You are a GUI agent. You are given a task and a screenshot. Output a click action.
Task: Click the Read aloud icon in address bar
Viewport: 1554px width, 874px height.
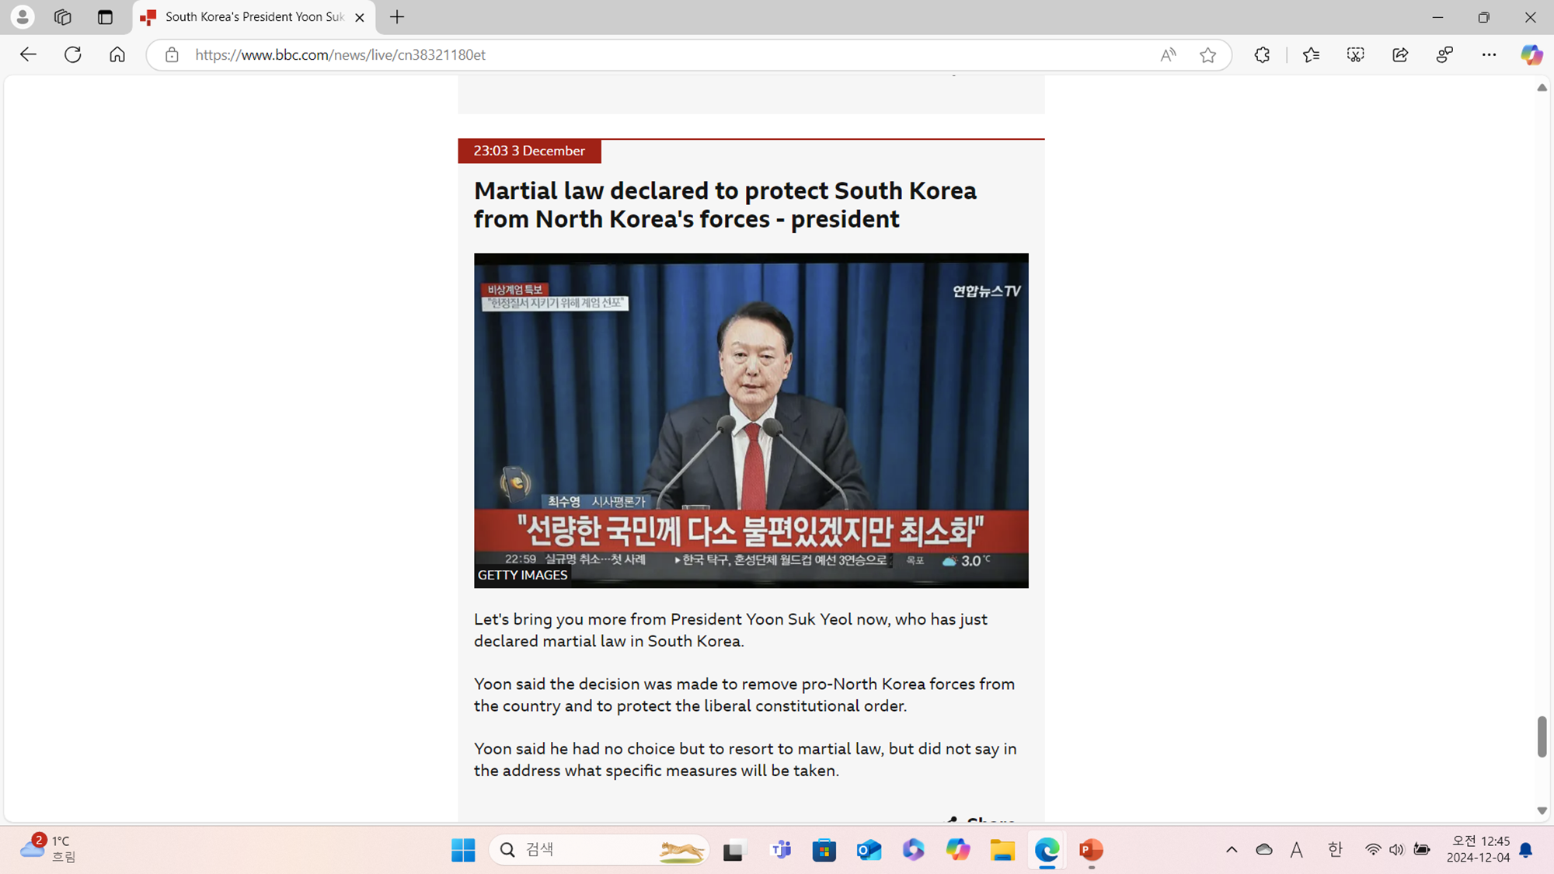(1168, 54)
